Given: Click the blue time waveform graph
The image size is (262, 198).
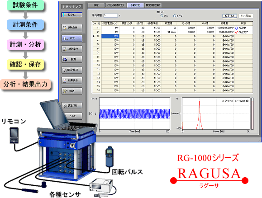Looking at the screenshot, I should point(134,113).
